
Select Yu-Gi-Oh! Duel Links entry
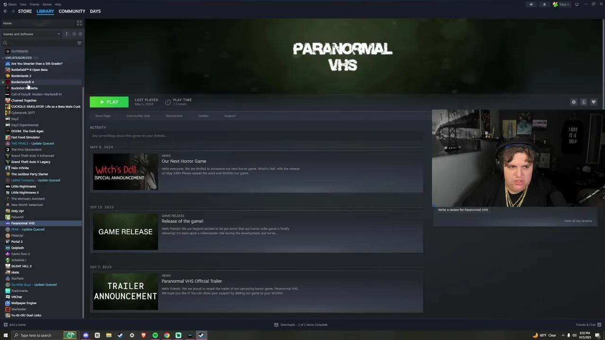click(x=26, y=315)
